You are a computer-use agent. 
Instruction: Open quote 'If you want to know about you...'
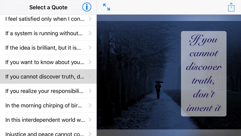point(48,62)
